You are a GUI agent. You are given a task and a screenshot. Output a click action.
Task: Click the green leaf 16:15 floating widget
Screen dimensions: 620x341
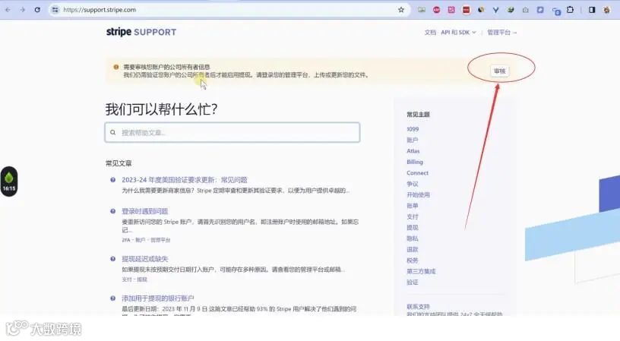click(9, 182)
